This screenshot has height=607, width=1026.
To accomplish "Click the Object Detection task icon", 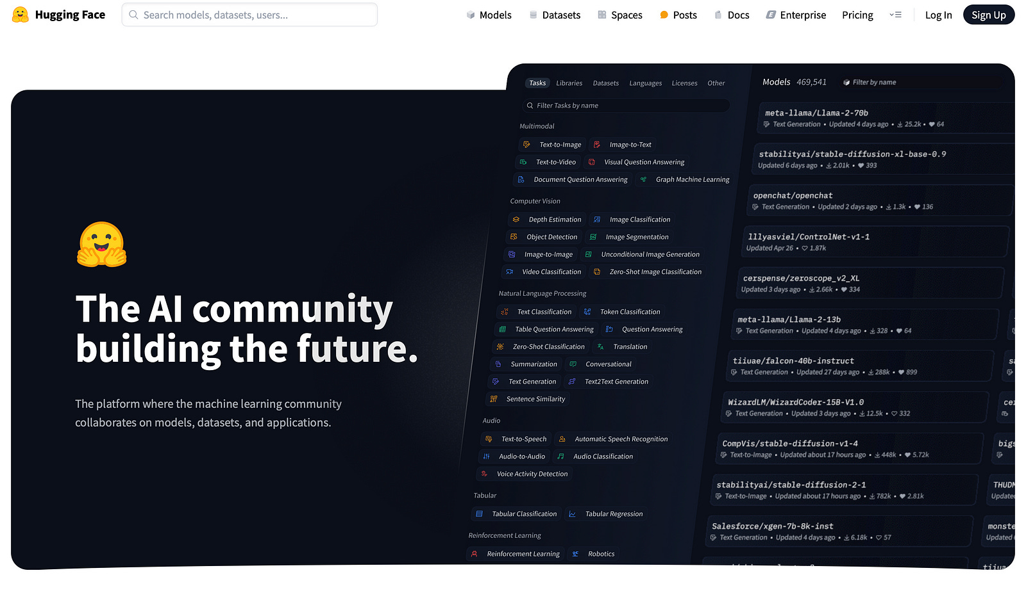I will click(x=514, y=237).
